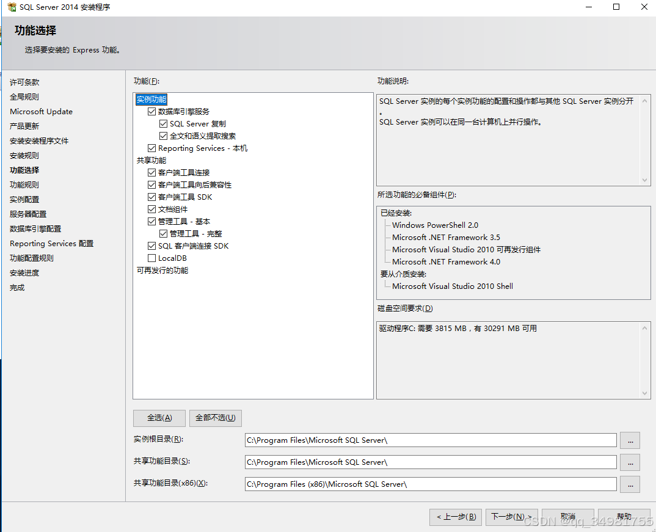The height and width of the screenshot is (532, 656).
Task: Click the SQL Server icon in title bar
Action: 11,7
